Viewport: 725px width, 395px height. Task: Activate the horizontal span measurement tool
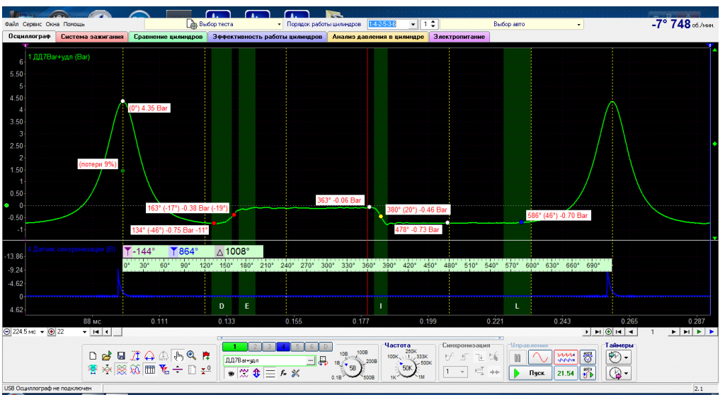coord(149,355)
